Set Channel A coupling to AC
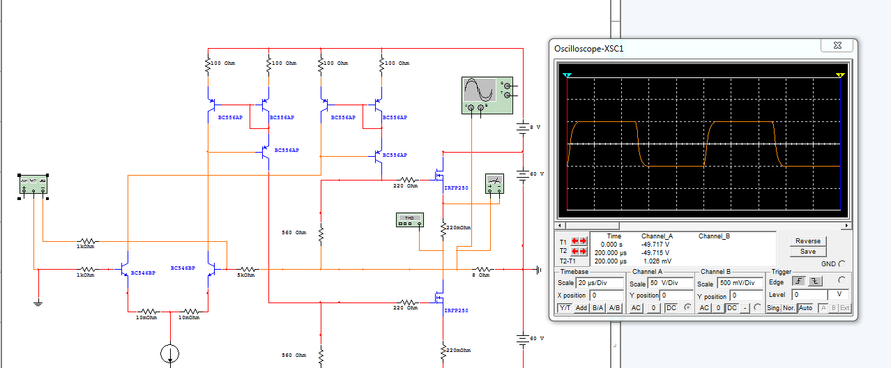Screen dimensions: 891x368 [x=636, y=308]
